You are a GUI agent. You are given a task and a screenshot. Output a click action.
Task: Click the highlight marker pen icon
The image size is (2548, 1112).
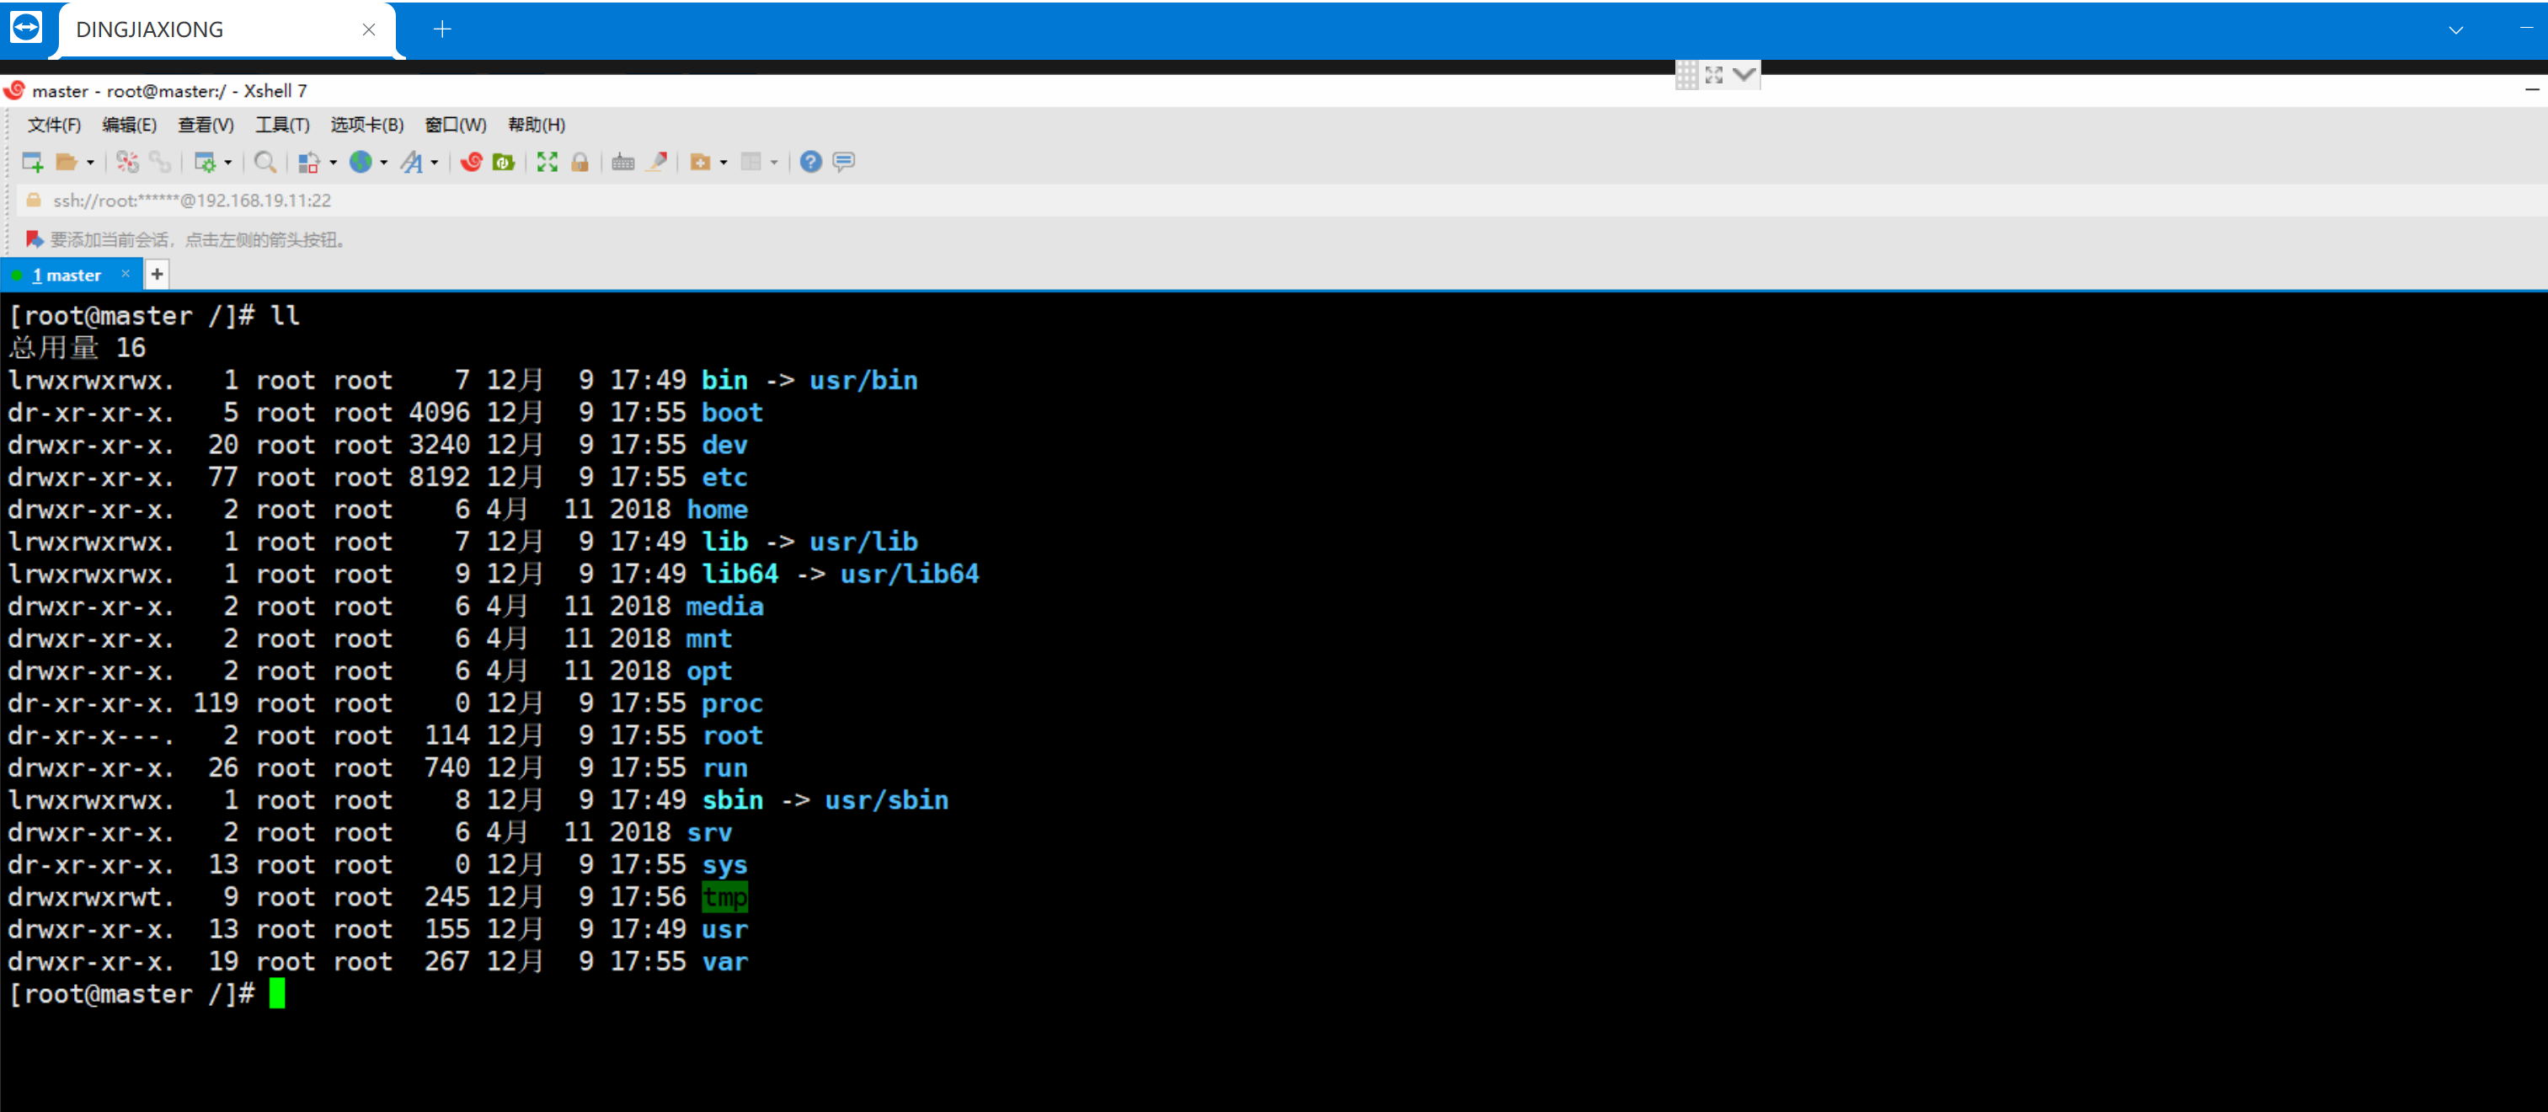click(x=656, y=163)
